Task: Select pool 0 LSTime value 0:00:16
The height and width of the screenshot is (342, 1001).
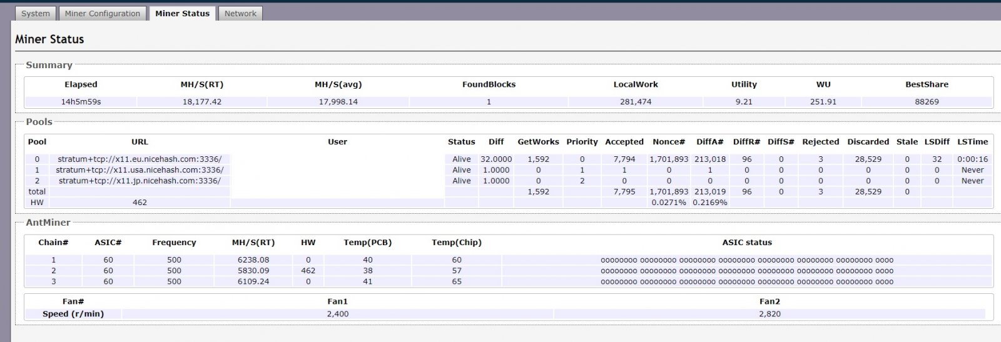Action: [x=972, y=159]
